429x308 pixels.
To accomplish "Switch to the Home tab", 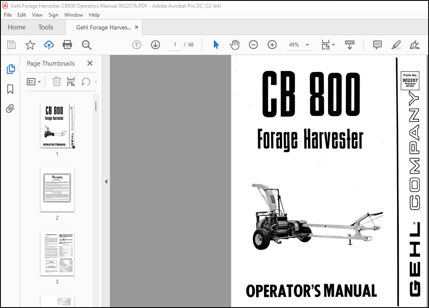I will pos(17,27).
